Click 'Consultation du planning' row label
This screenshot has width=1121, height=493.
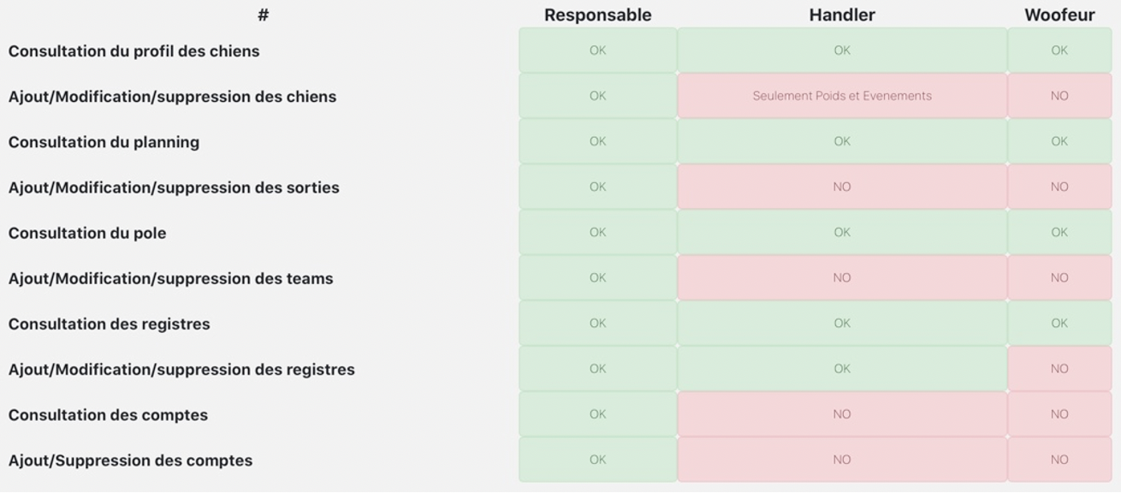click(104, 142)
